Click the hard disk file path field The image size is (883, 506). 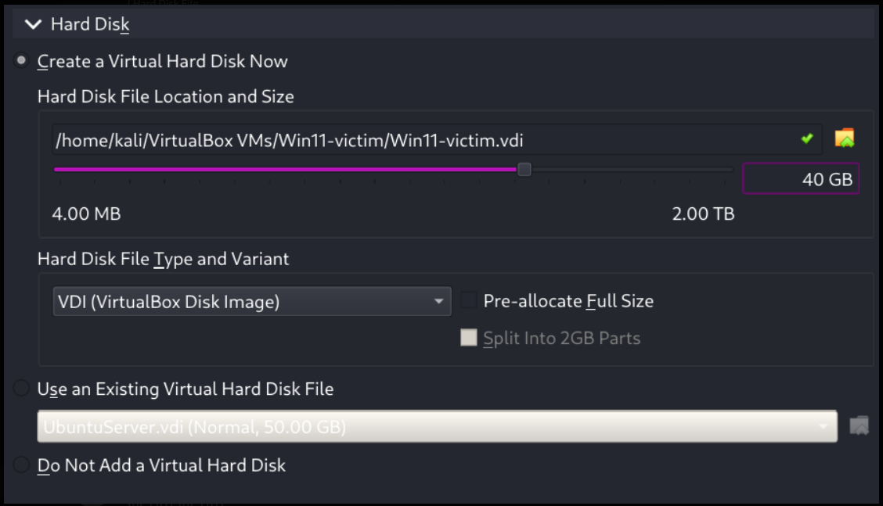coord(423,141)
